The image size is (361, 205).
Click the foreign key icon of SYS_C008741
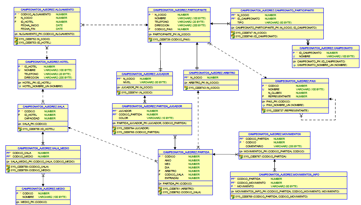(x=119, y=92)
